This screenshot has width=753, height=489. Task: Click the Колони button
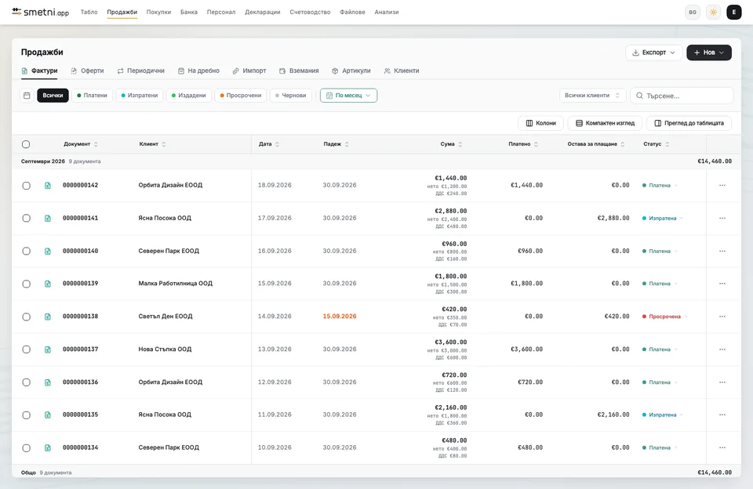pos(540,123)
